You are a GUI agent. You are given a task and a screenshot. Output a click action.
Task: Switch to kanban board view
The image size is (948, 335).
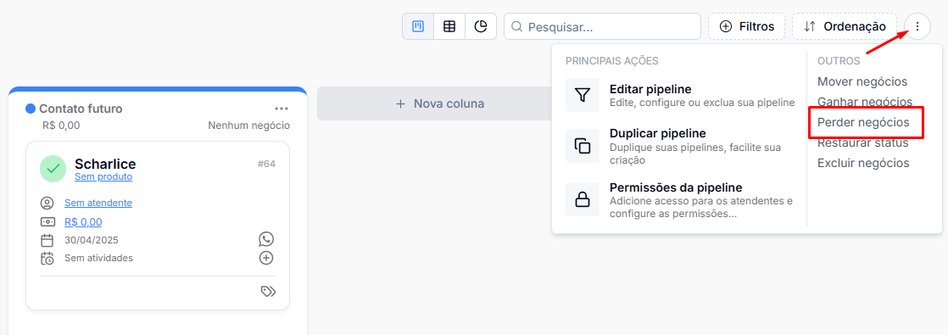coord(418,26)
